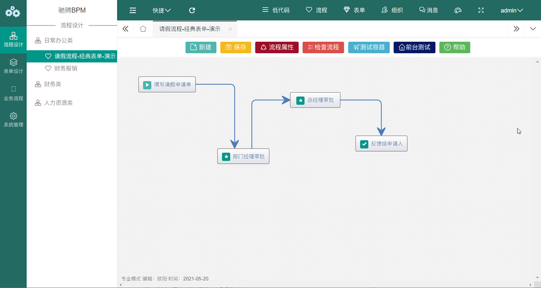Click the 检查流程 button
This screenshot has width=541, height=288.
[323, 47]
